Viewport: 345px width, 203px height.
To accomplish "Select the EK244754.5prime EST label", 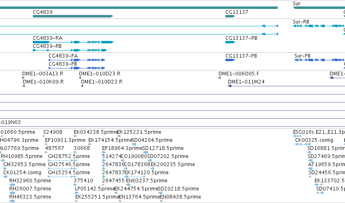I will pos(136,189).
